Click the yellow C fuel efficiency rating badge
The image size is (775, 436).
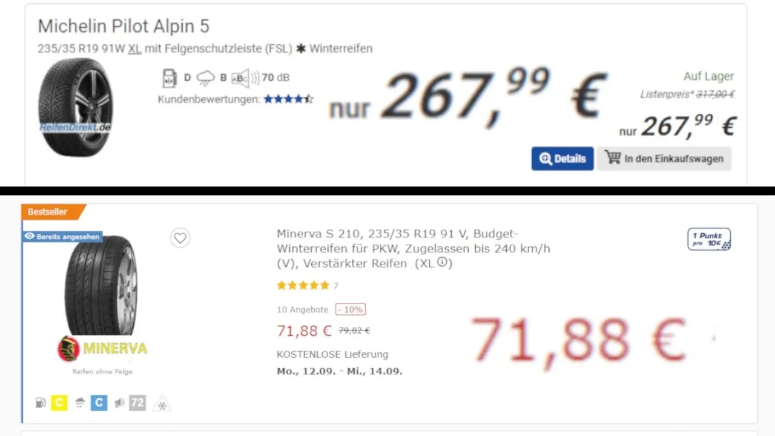pos(59,402)
